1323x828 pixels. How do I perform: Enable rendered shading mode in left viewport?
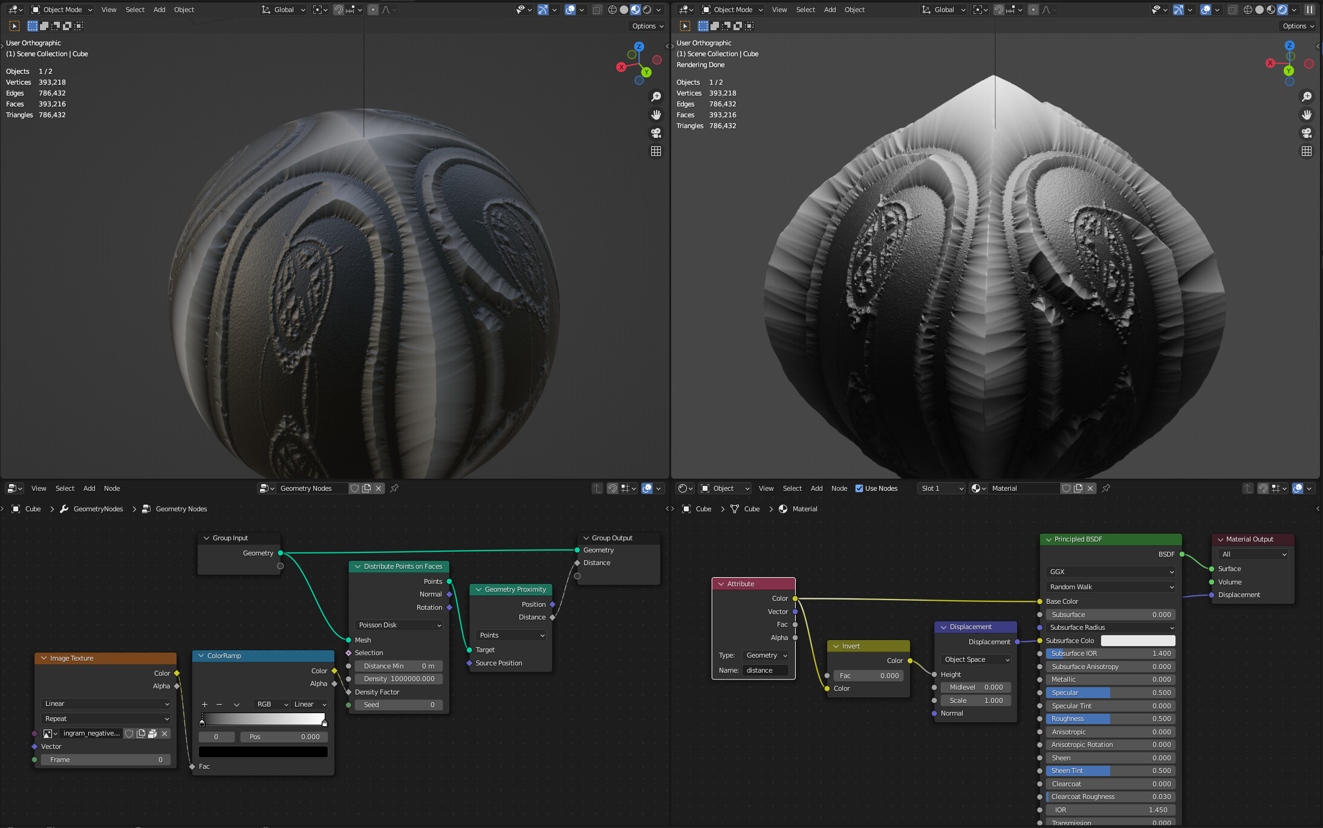point(647,10)
